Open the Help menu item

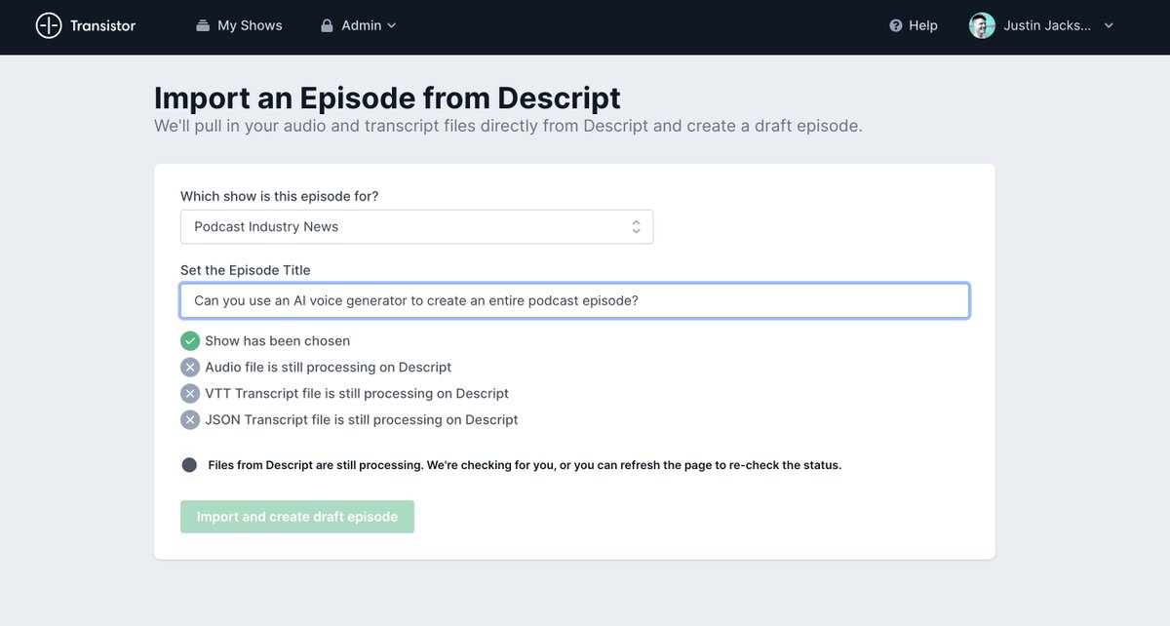click(x=922, y=26)
